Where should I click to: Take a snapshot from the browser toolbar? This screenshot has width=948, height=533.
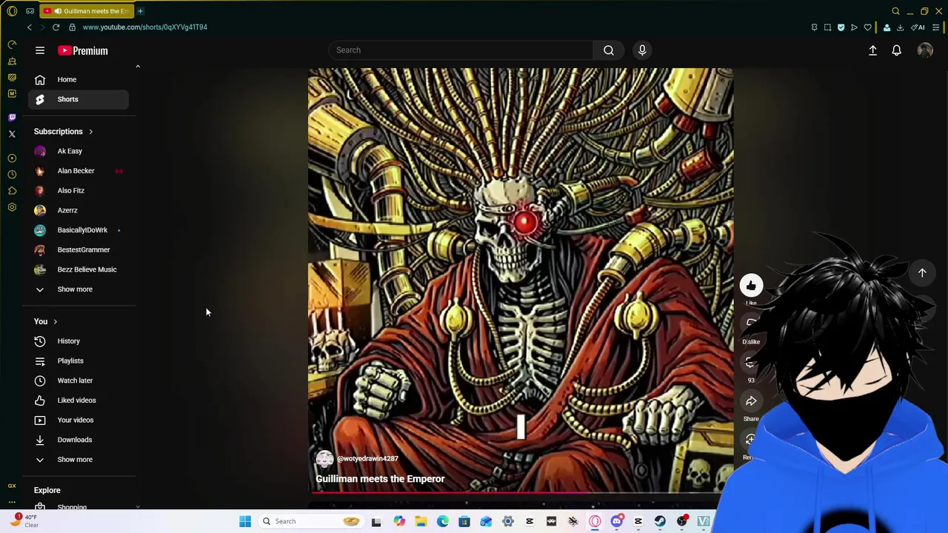(827, 27)
